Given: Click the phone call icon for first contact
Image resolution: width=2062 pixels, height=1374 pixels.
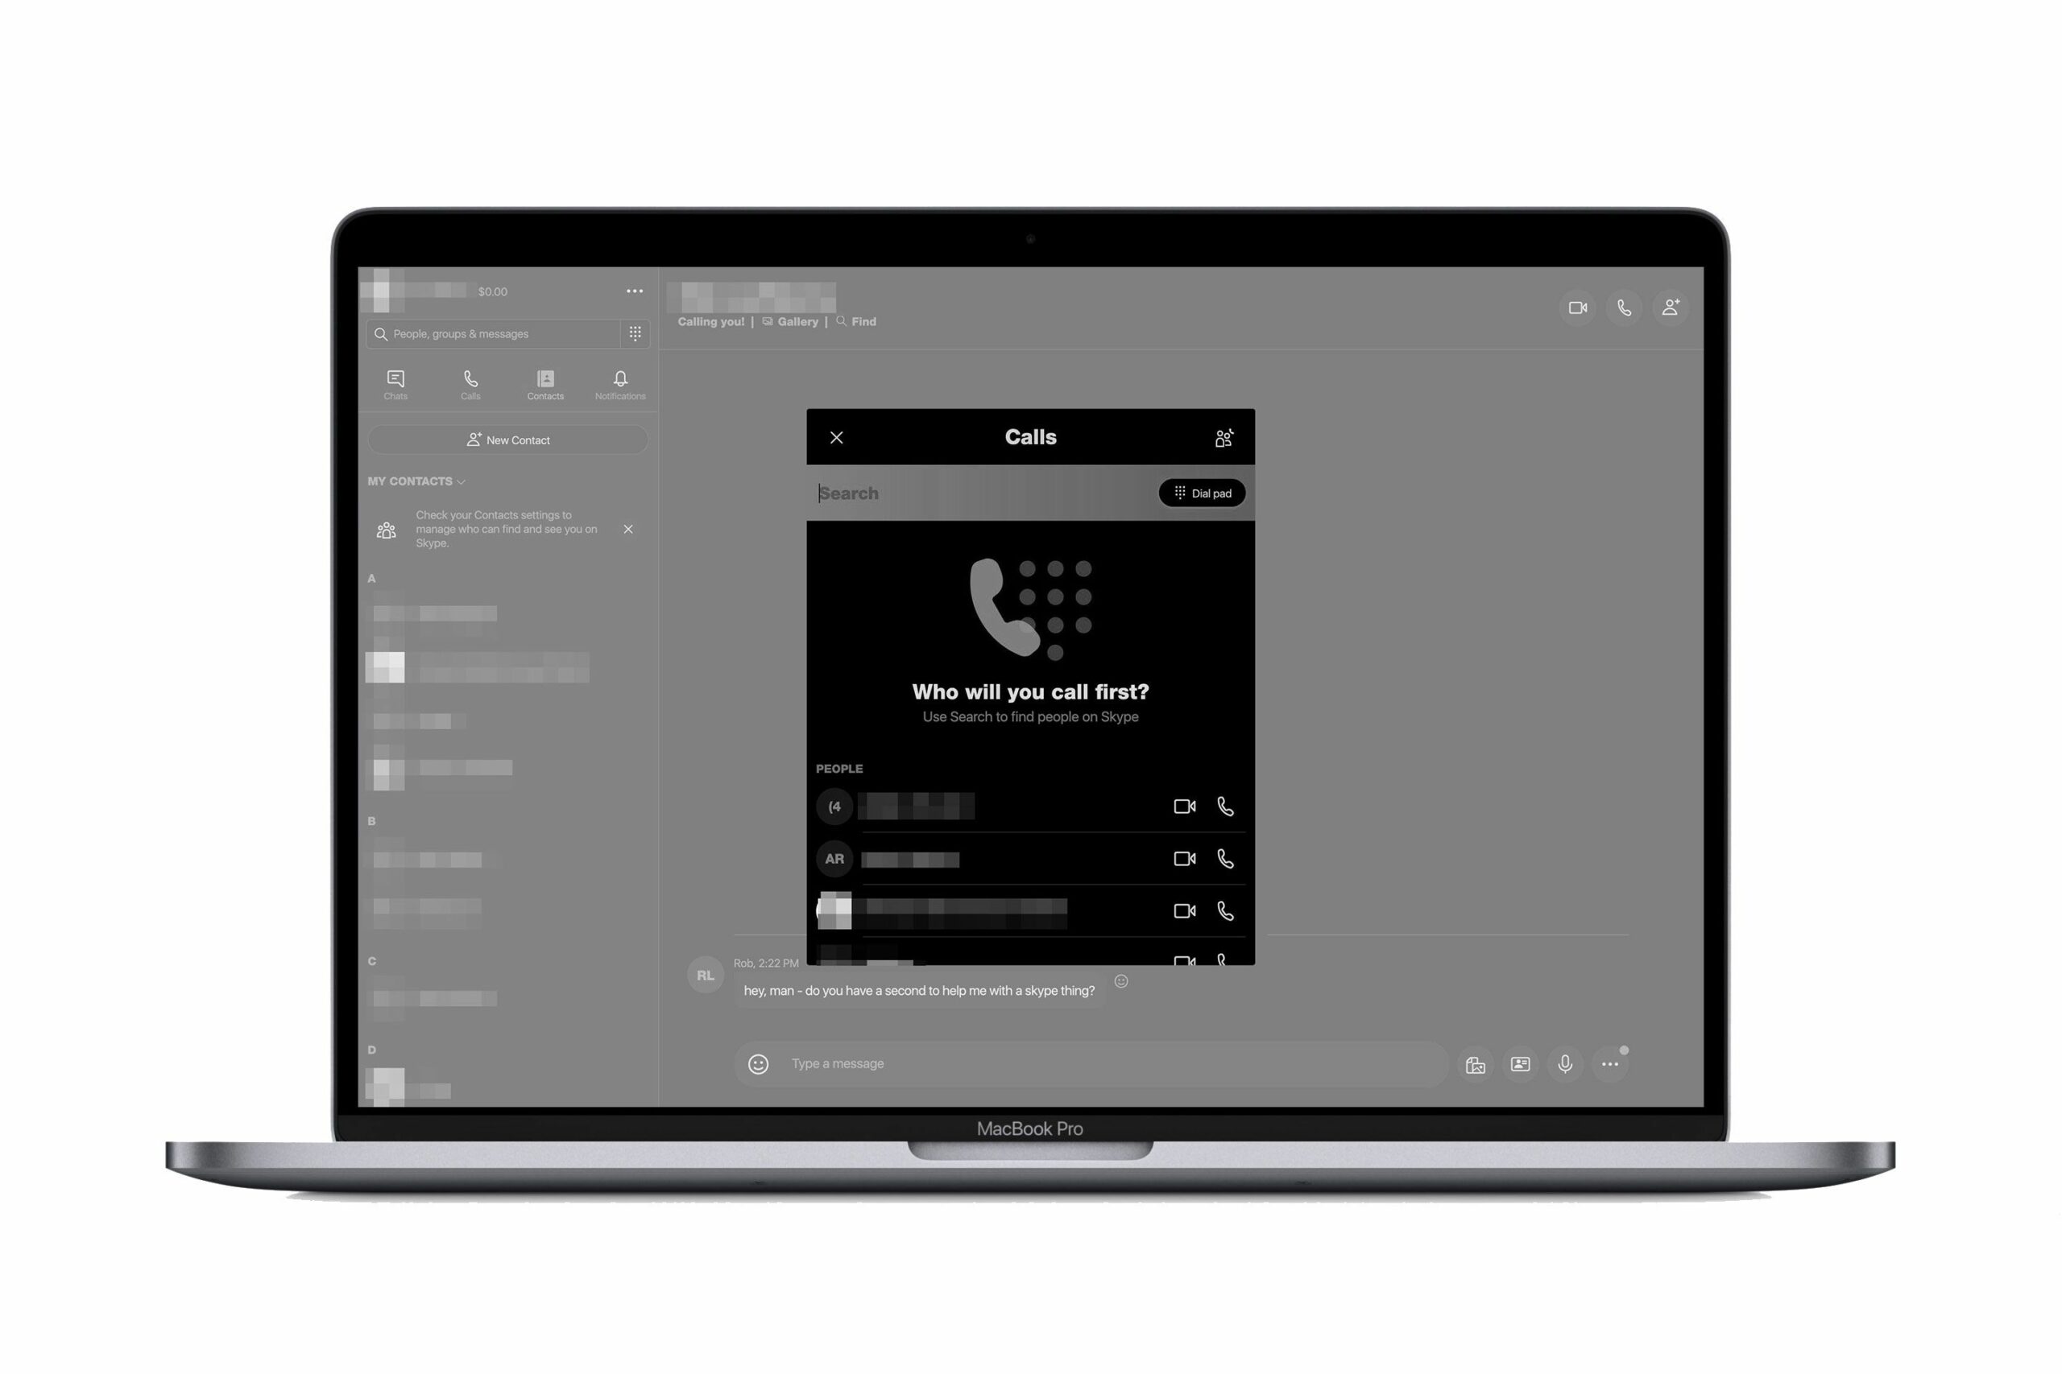Looking at the screenshot, I should click(x=1228, y=805).
